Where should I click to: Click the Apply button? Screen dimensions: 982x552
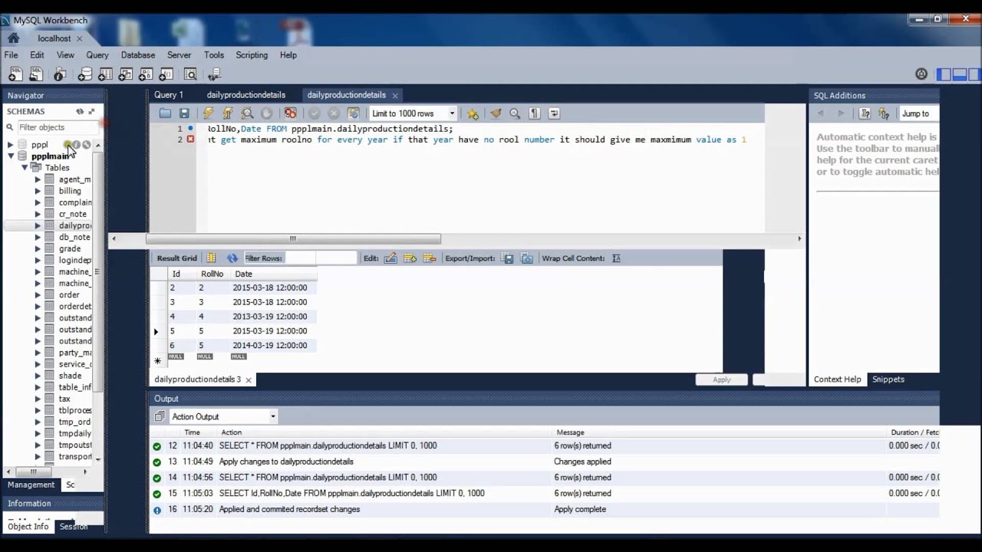pos(722,379)
